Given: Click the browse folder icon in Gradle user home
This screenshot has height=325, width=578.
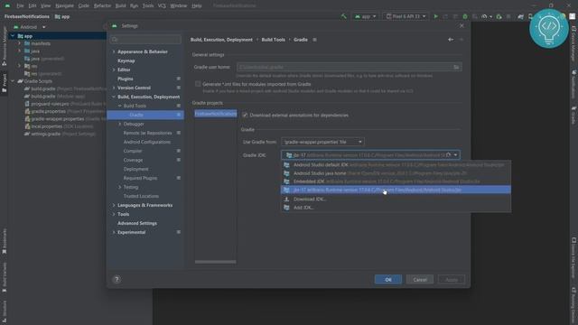Looking at the screenshot, I should click(456, 67).
